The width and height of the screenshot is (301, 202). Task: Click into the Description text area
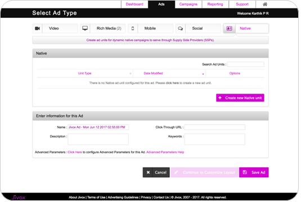click(98, 139)
